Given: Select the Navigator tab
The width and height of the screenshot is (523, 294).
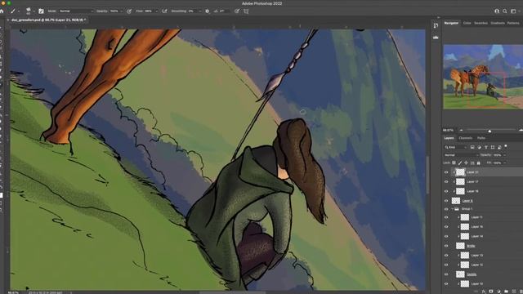Looking at the screenshot, I should click(x=451, y=23).
